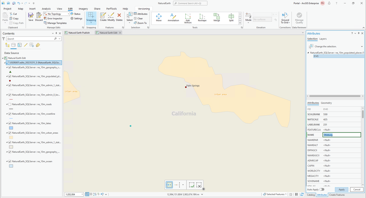Open the Error Inspector

[x=53, y=18]
